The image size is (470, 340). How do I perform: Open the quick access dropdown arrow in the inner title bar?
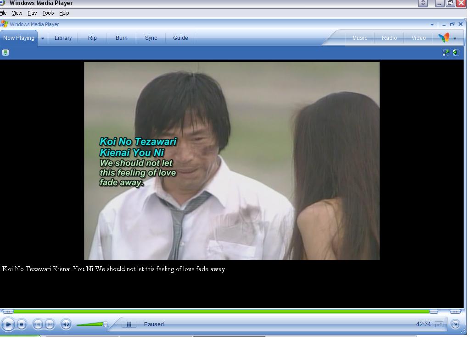432,25
